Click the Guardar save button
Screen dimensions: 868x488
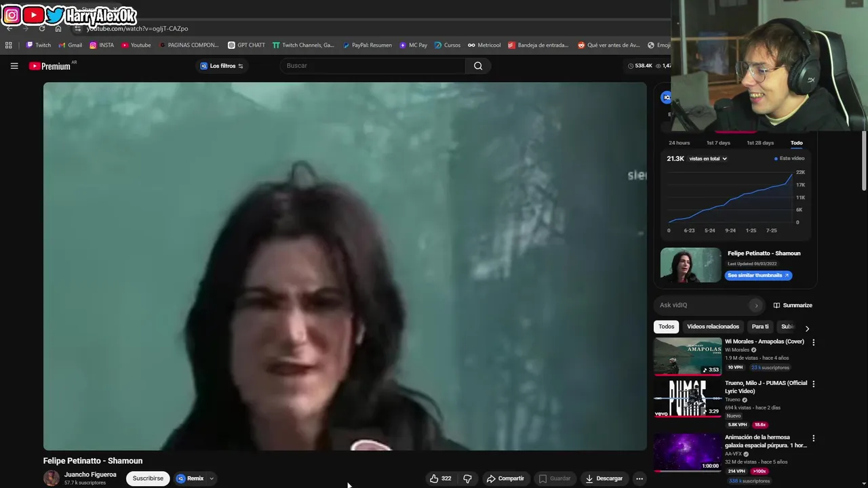[555, 479]
